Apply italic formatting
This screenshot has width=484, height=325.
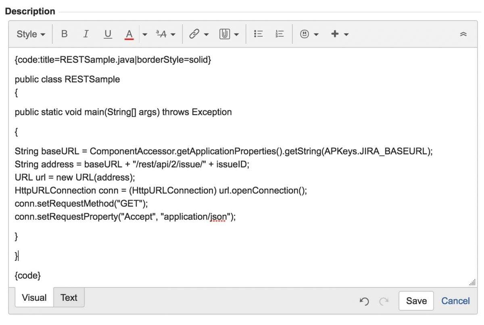click(x=86, y=34)
